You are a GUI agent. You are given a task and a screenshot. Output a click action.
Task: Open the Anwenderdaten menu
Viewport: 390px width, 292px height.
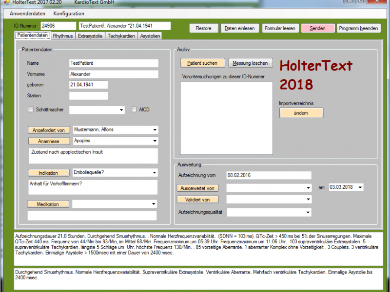tap(28, 14)
